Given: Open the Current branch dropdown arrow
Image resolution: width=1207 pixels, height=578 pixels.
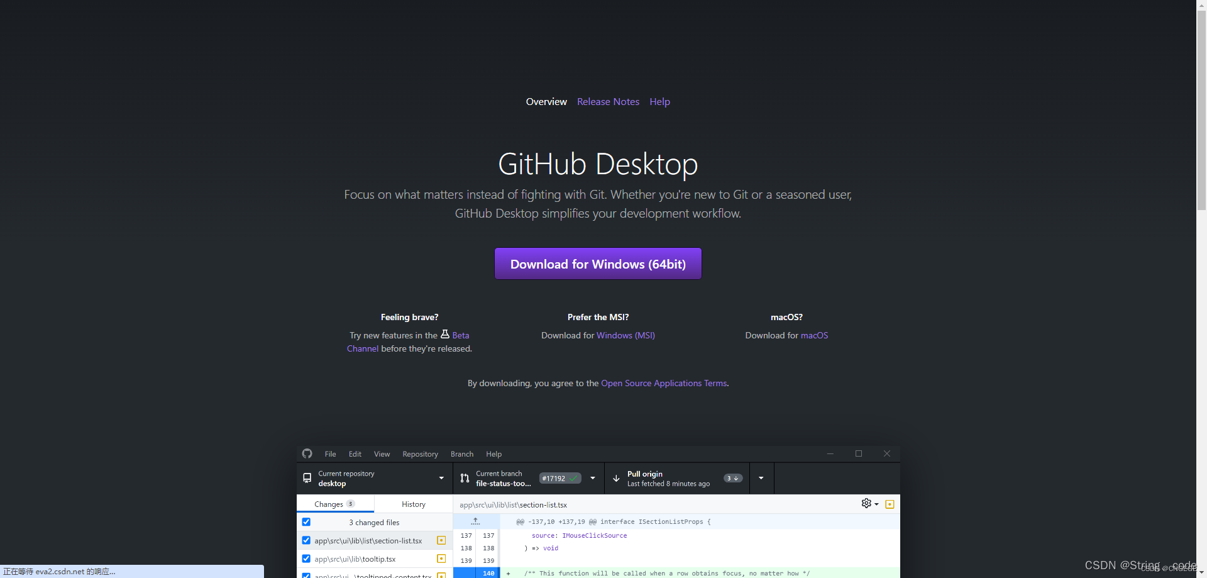Looking at the screenshot, I should coord(592,478).
